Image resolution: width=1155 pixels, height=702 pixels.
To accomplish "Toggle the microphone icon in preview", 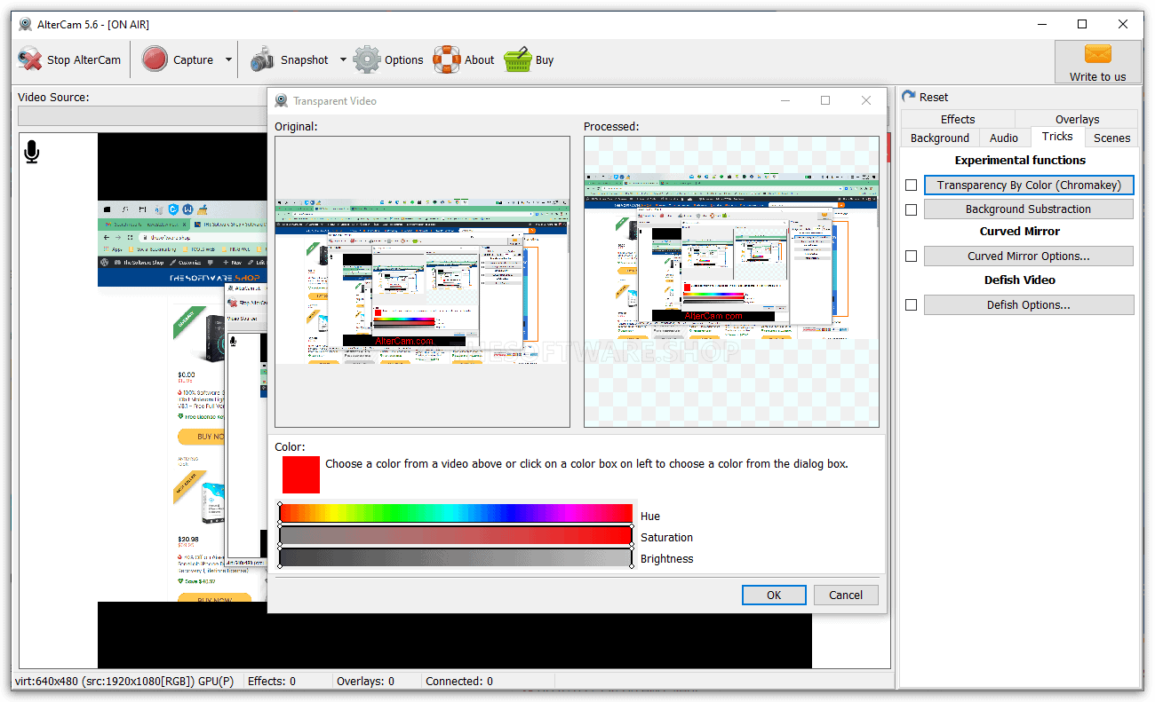I will pyautogui.click(x=32, y=153).
